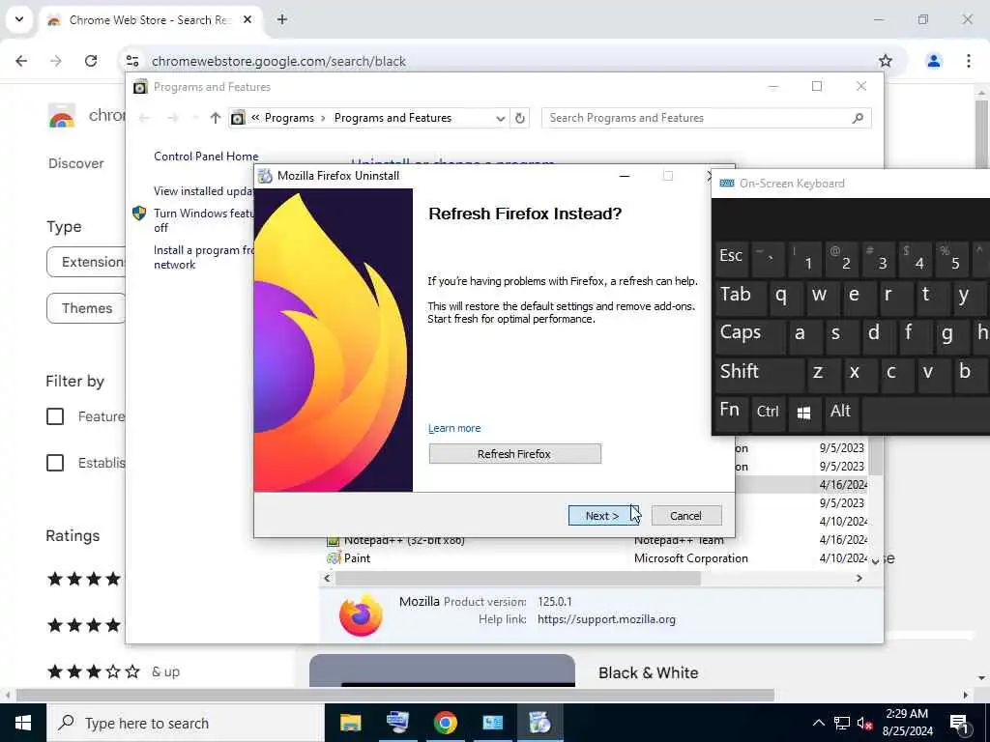Open the Black & White theme result
Screen dimensions: 990x742
pos(648,672)
